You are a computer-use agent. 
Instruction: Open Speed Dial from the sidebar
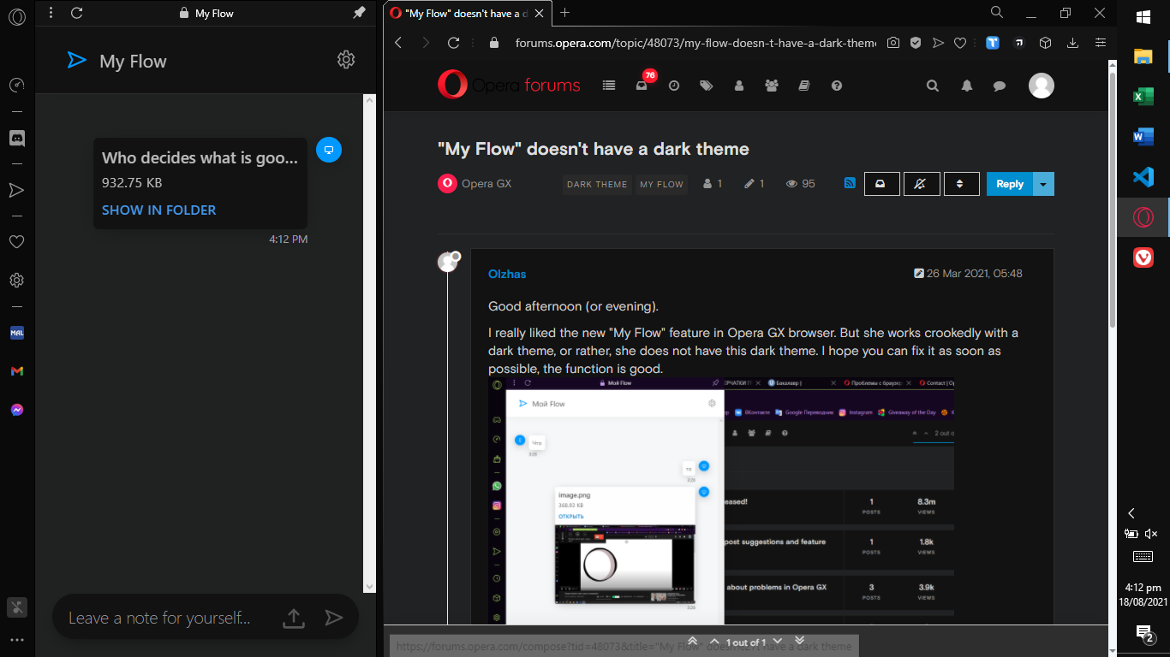pyautogui.click(x=16, y=86)
